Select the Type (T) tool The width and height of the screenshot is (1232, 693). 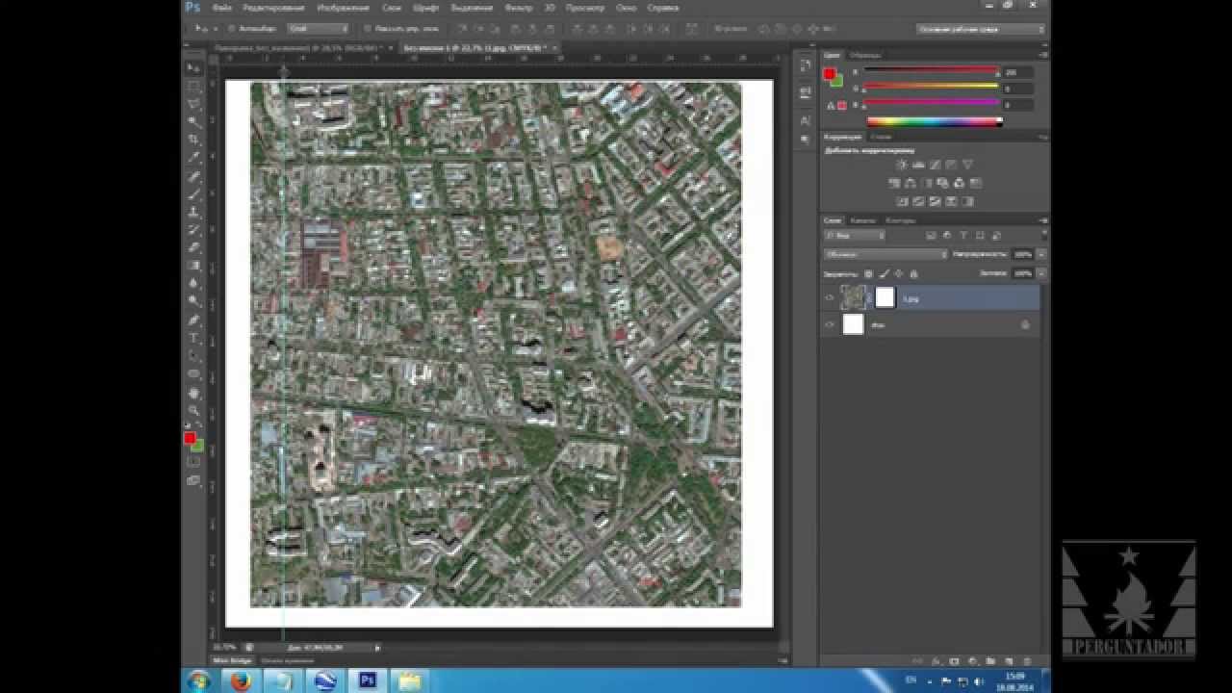(x=193, y=338)
